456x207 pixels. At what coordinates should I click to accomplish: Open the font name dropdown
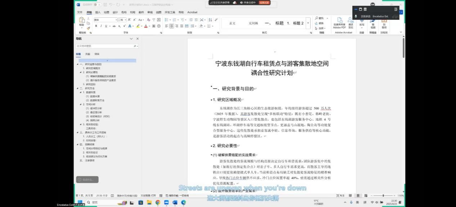(x=116, y=20)
